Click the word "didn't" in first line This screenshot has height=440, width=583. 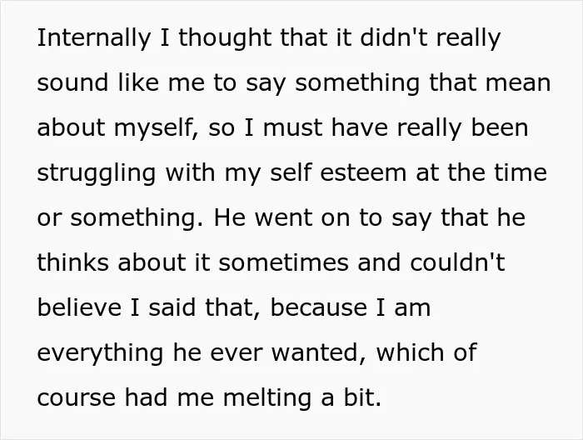394,37
